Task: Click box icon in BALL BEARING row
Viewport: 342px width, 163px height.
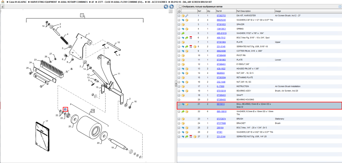Action: (x=187, y=104)
